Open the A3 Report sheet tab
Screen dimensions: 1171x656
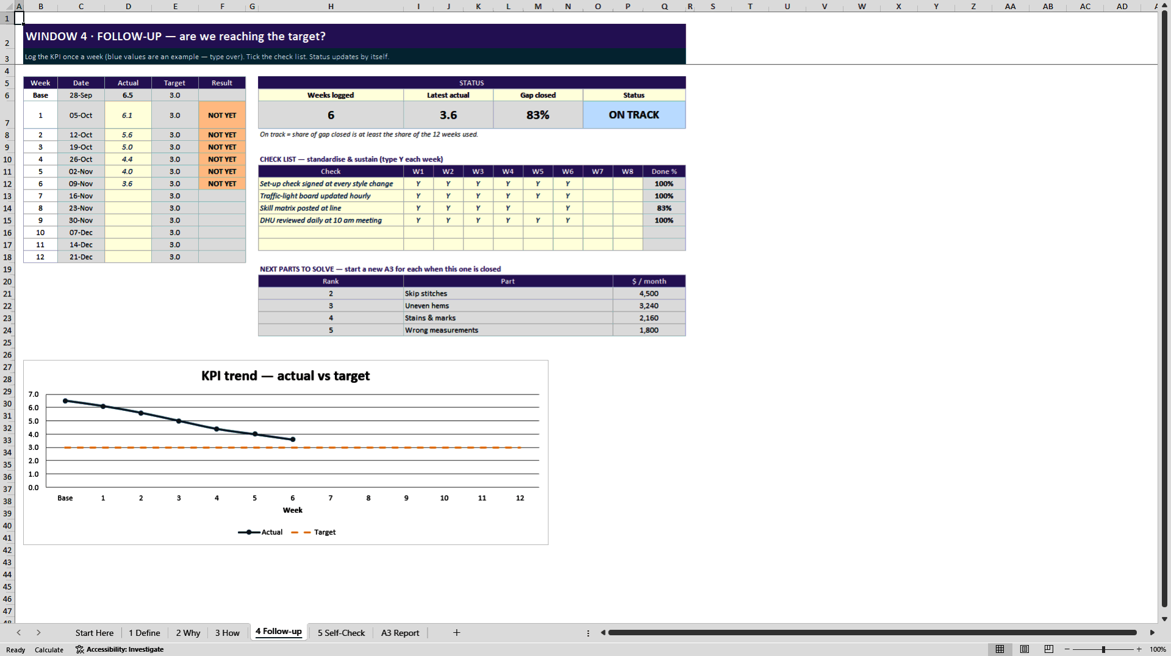400,633
